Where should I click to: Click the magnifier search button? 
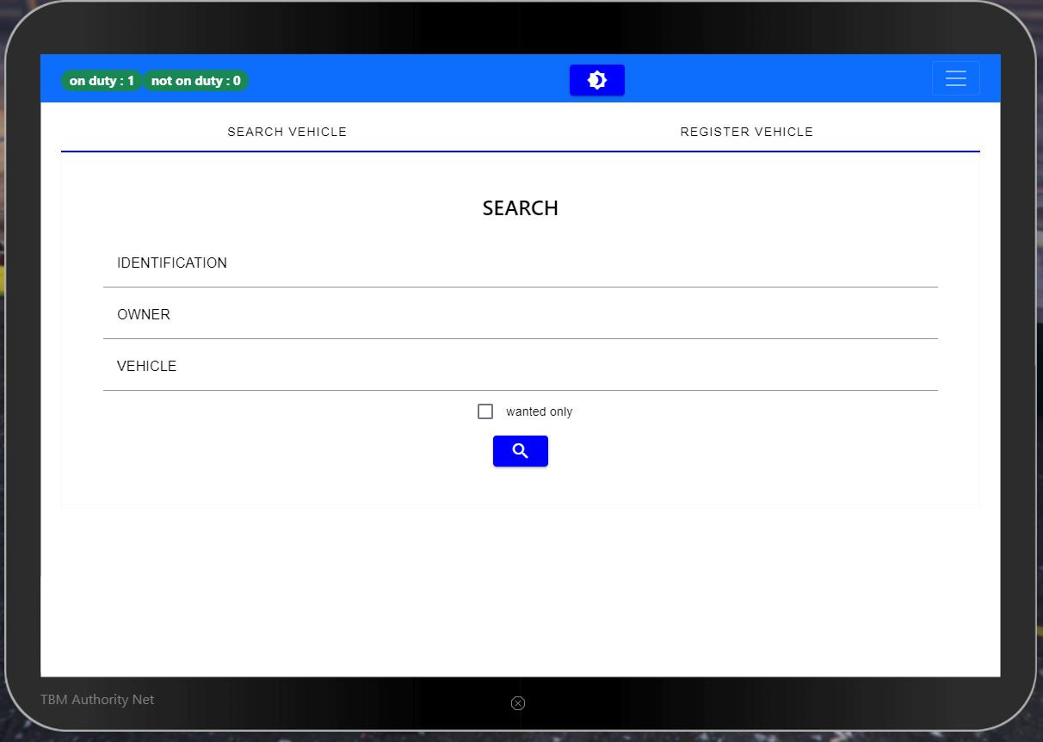pos(520,451)
